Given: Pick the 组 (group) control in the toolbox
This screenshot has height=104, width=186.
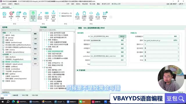Looking at the screenshot, I should 8,38.
